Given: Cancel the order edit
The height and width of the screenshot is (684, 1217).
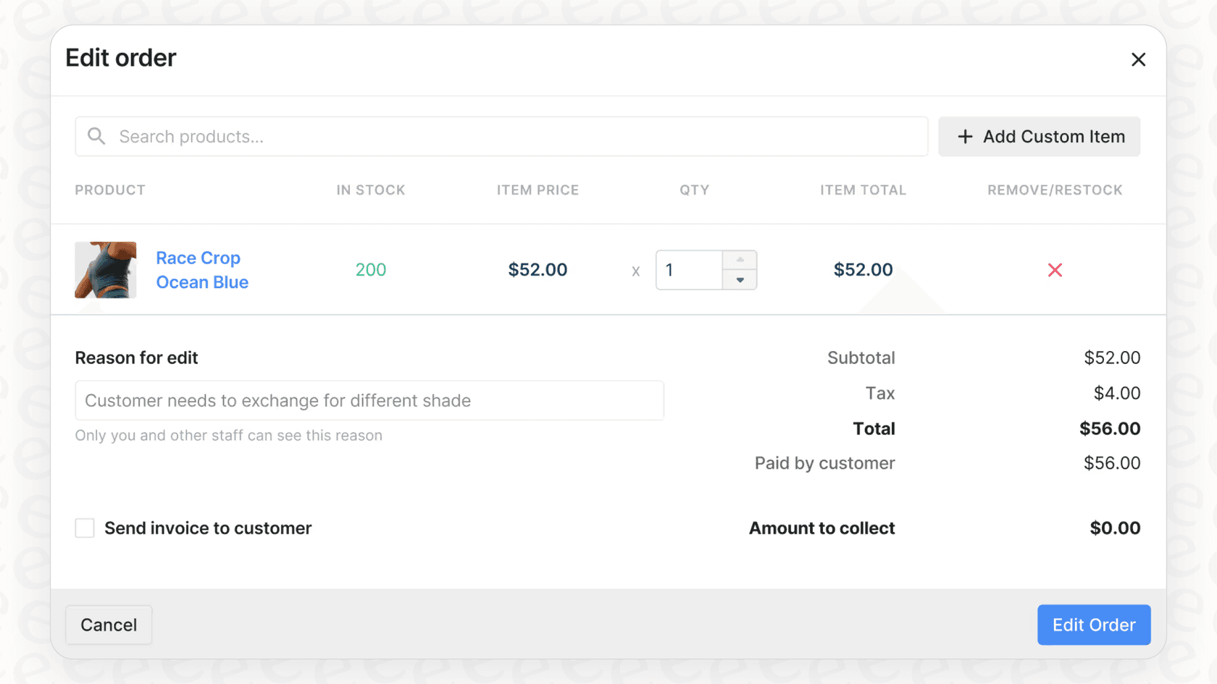Looking at the screenshot, I should [x=108, y=625].
